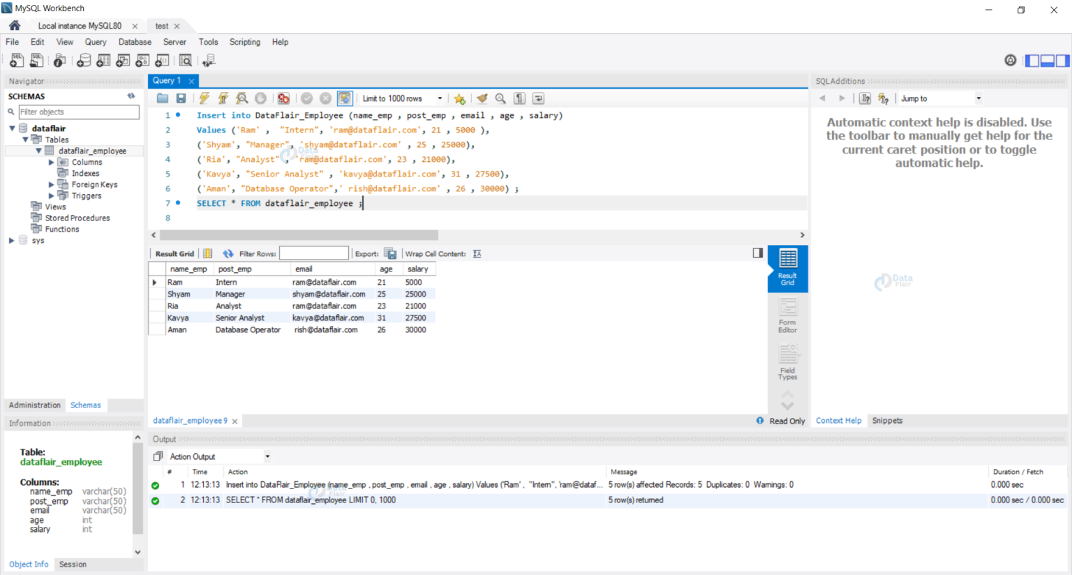Viewport: 1072px width, 575px height.
Task: Create a new SQL tab icon
Action: pyautogui.click(x=16, y=61)
